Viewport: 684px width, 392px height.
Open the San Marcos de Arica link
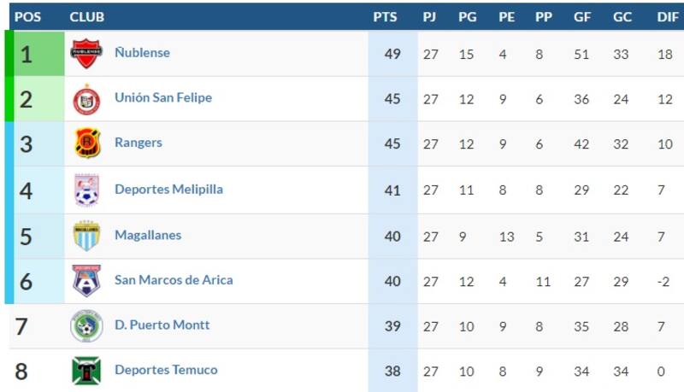coord(174,280)
